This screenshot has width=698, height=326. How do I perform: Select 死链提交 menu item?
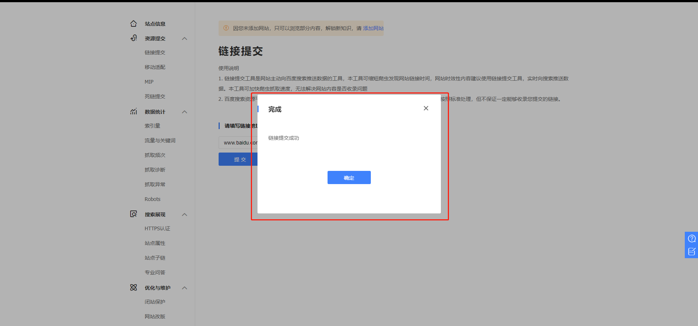click(155, 96)
